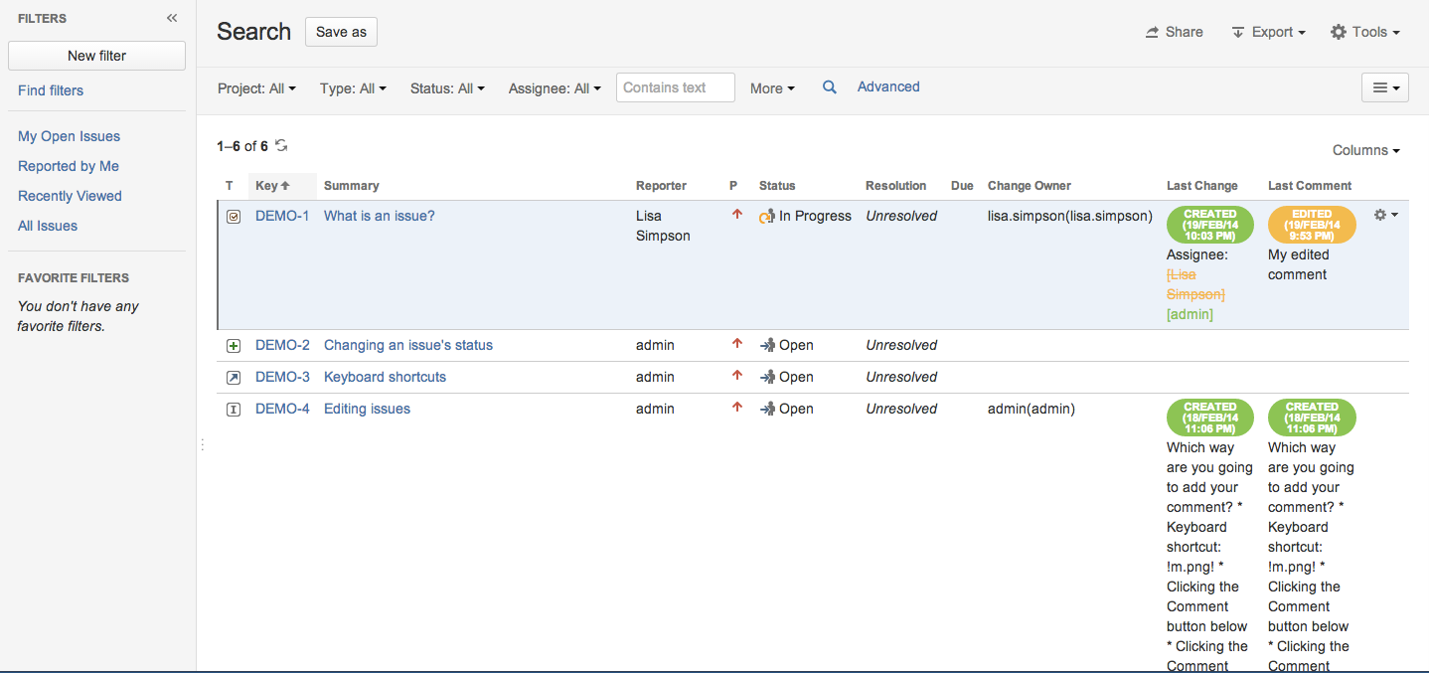Click the orange EDITED badge in DEMO-1 row
This screenshot has height=673, width=1430.
click(x=1312, y=225)
